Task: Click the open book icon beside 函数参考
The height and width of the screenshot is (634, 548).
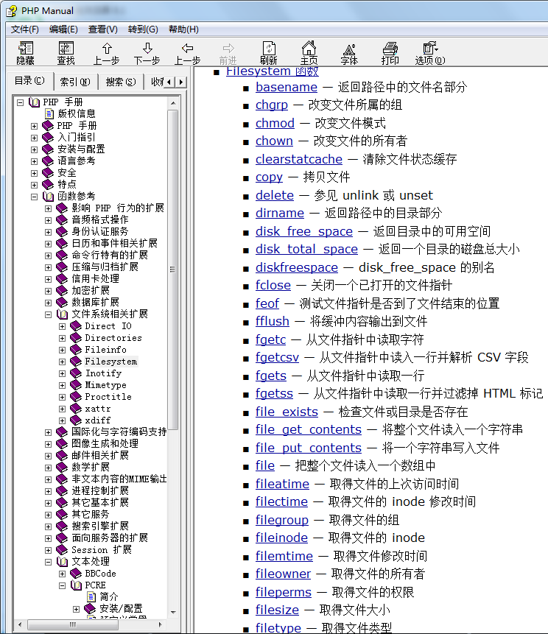Action: [x=48, y=197]
